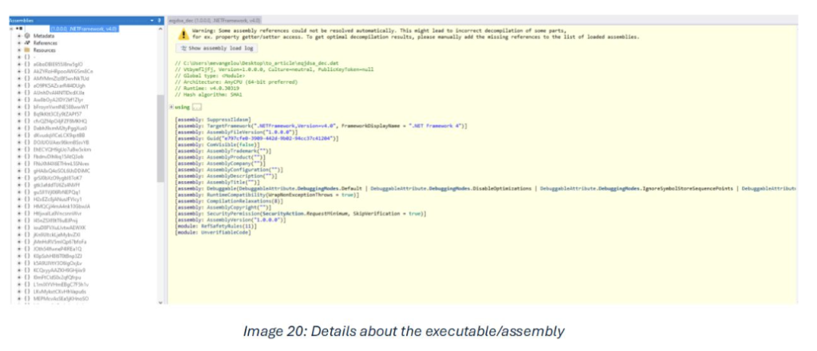The width and height of the screenshot is (817, 351).
Task: Click the namespace braces icon beside AkZYRoHRpooAWGSmBCn
Action: point(27,71)
